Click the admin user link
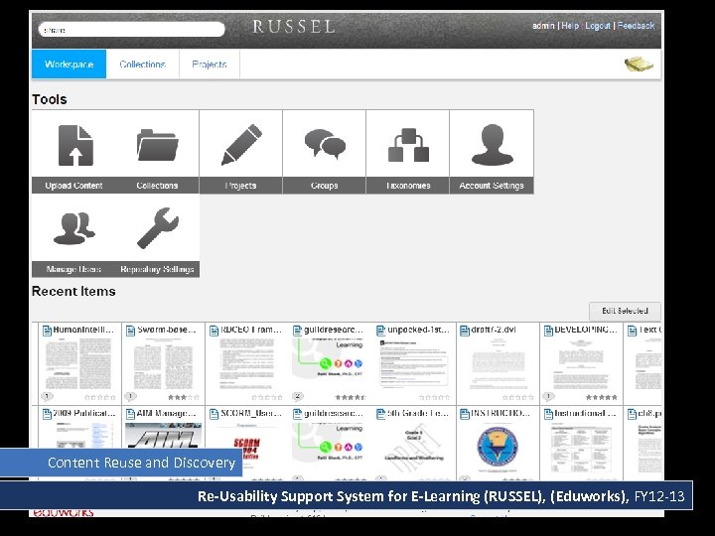The width and height of the screenshot is (715, 536). point(543,26)
